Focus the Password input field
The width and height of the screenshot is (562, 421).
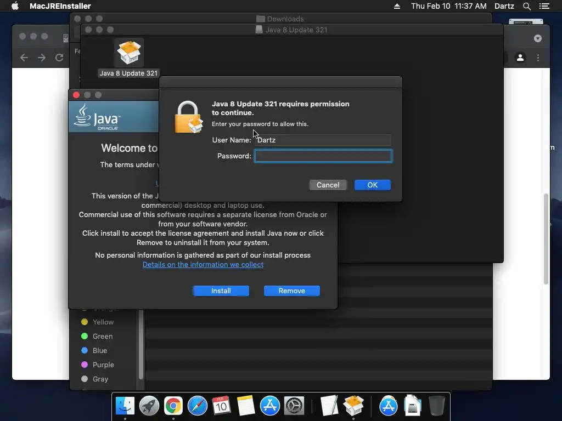[323, 156]
